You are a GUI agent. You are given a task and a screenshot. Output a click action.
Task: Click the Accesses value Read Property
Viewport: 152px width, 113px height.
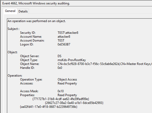click(x=67, y=83)
